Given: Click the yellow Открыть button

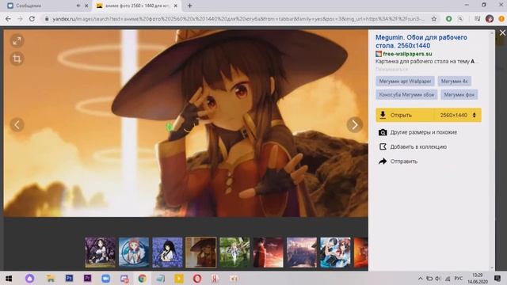Looking at the screenshot, I should [x=405, y=115].
